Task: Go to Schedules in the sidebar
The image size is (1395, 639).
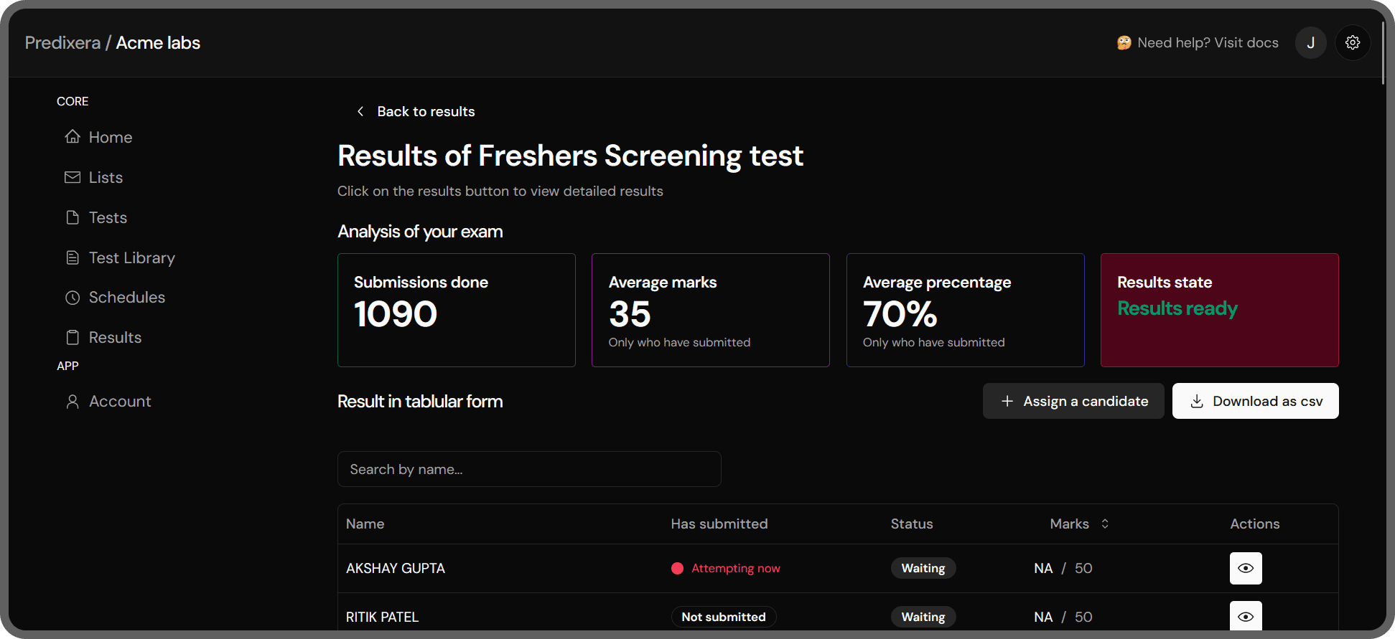Action: (x=126, y=298)
